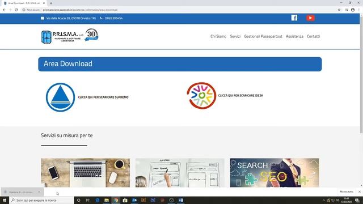Screen dimensions: 363x204
Task: Click address 'Via delle Acacie 39' text
Action: (x=71, y=18)
